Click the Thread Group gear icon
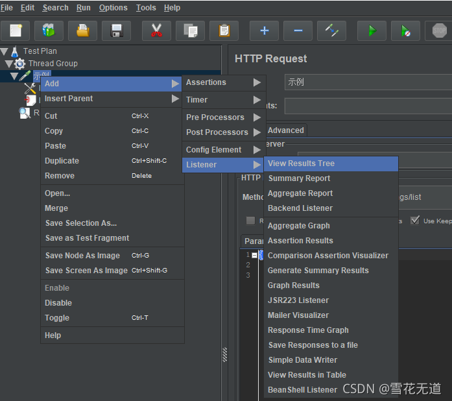The width and height of the screenshot is (452, 401). click(19, 64)
